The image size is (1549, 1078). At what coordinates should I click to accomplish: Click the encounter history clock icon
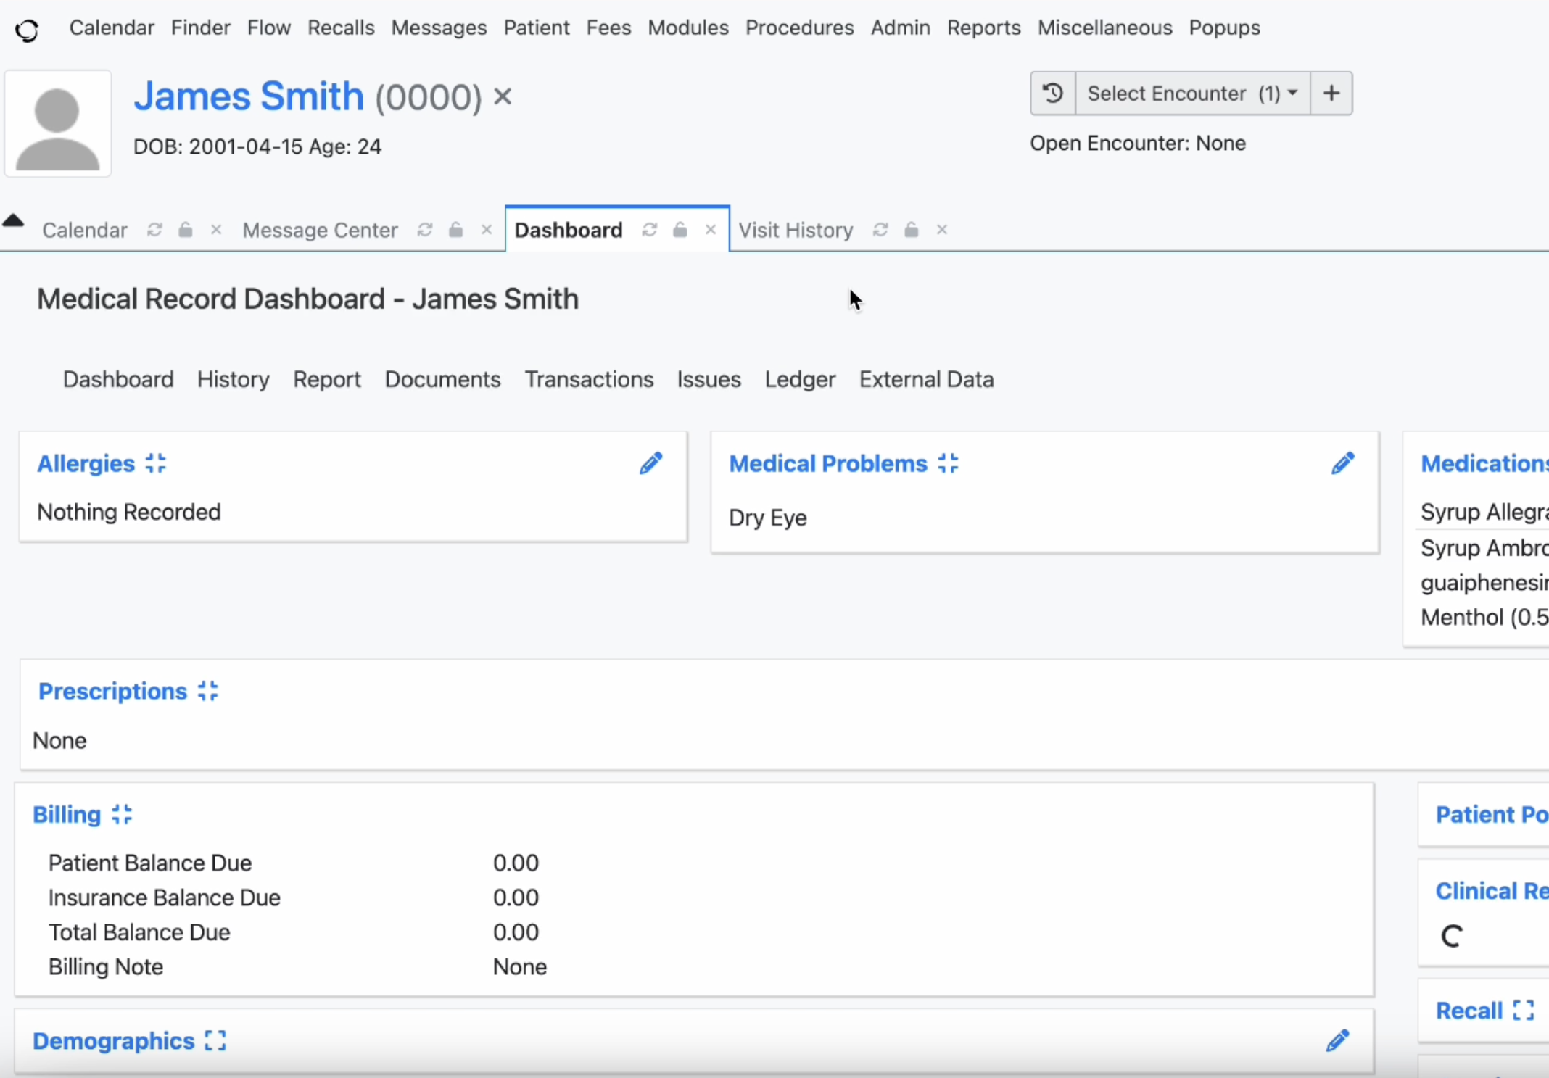point(1052,94)
